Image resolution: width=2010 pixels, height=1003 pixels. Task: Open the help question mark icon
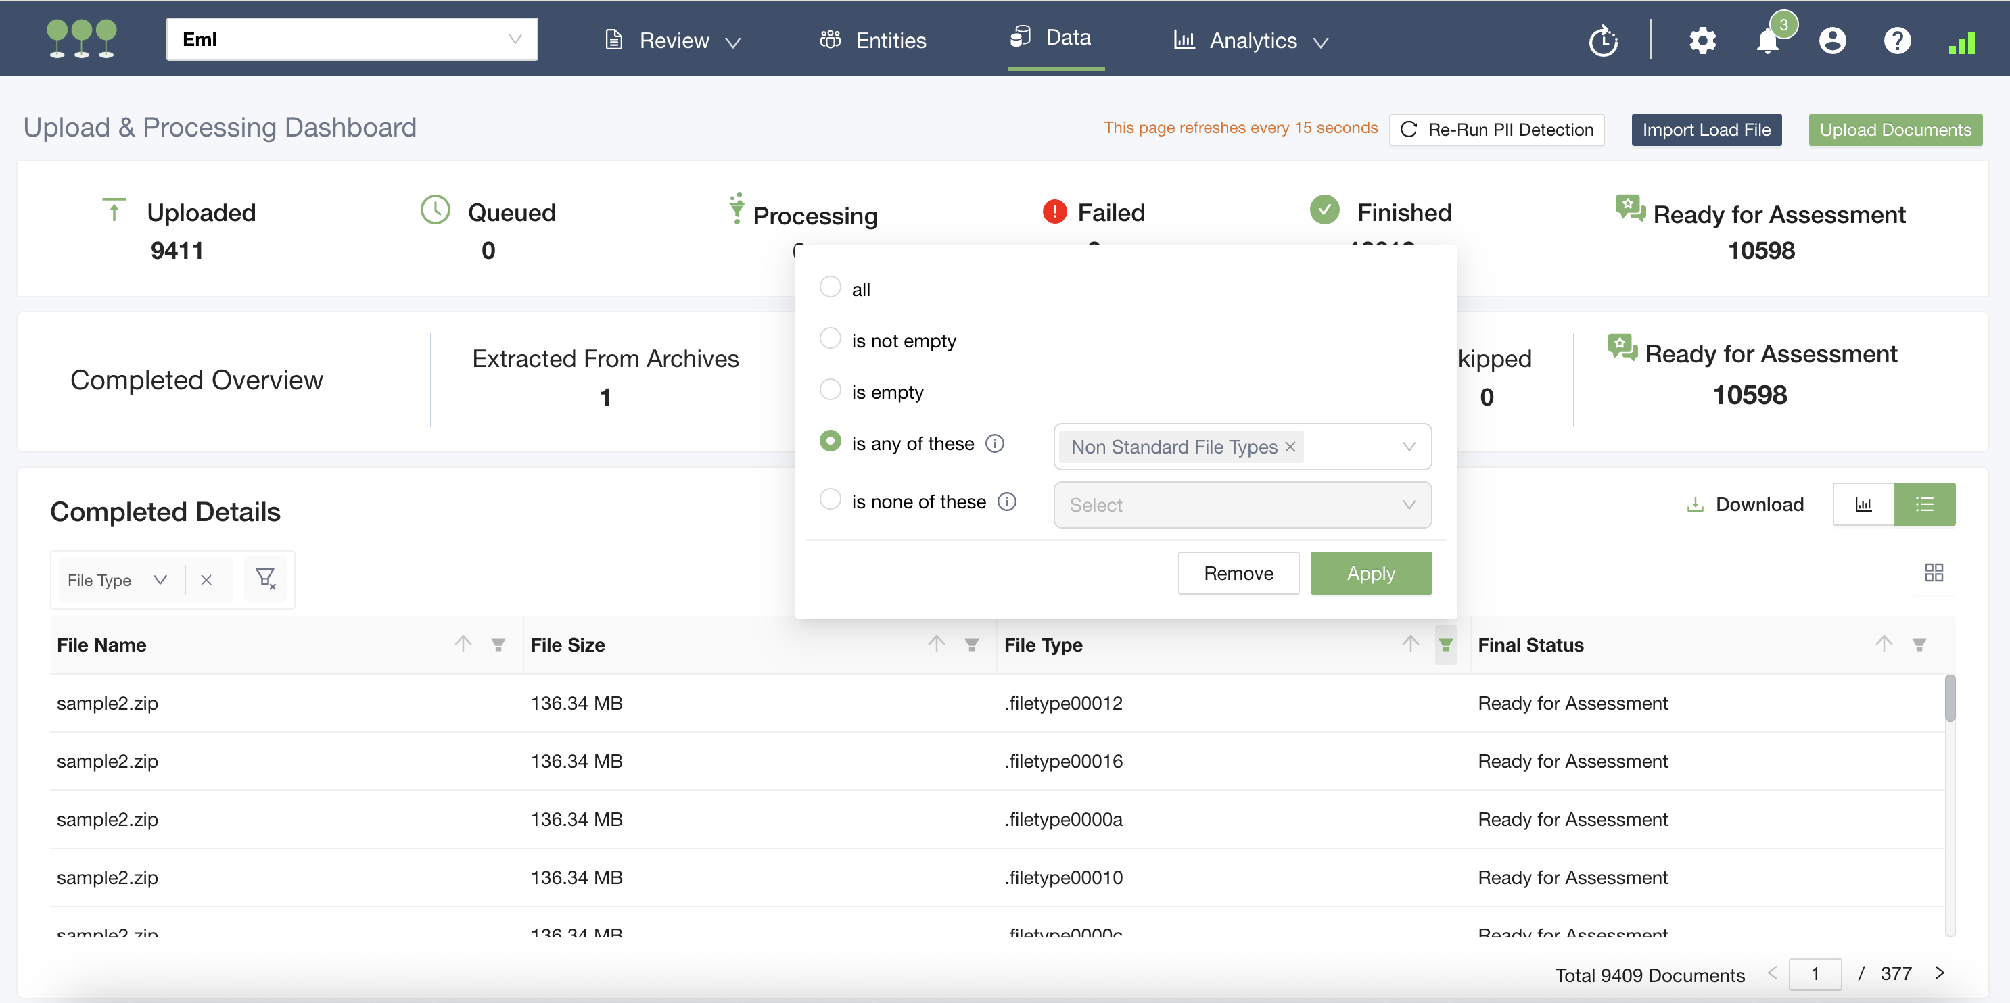pos(1897,41)
